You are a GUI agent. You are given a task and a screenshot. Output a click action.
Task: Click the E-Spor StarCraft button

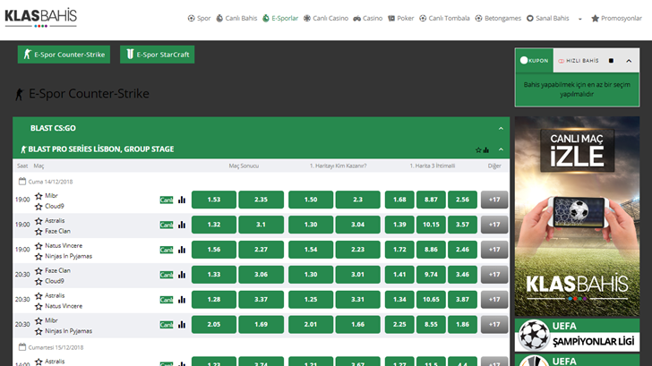[158, 55]
